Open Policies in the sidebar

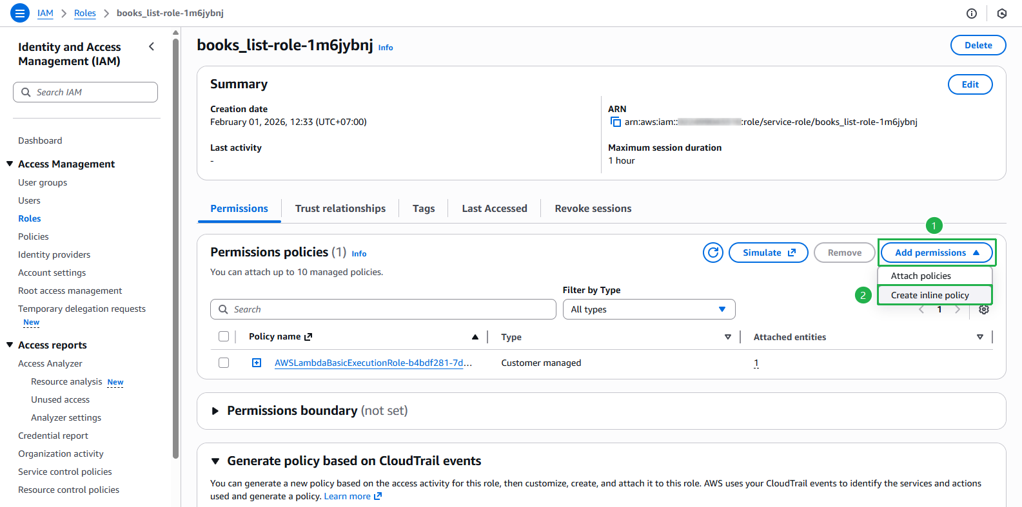pyautogui.click(x=34, y=236)
